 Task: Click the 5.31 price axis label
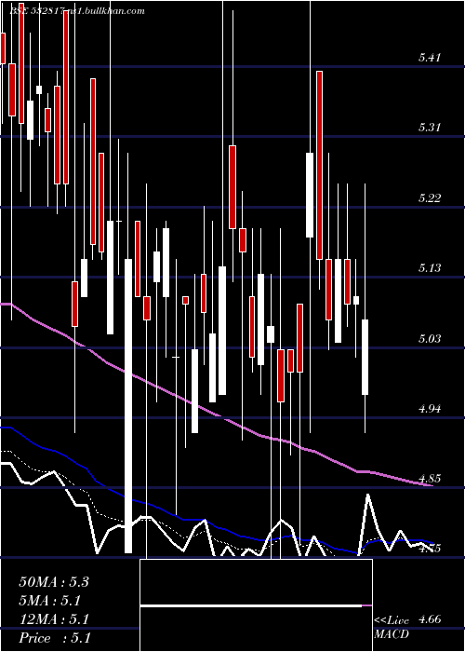click(430, 128)
